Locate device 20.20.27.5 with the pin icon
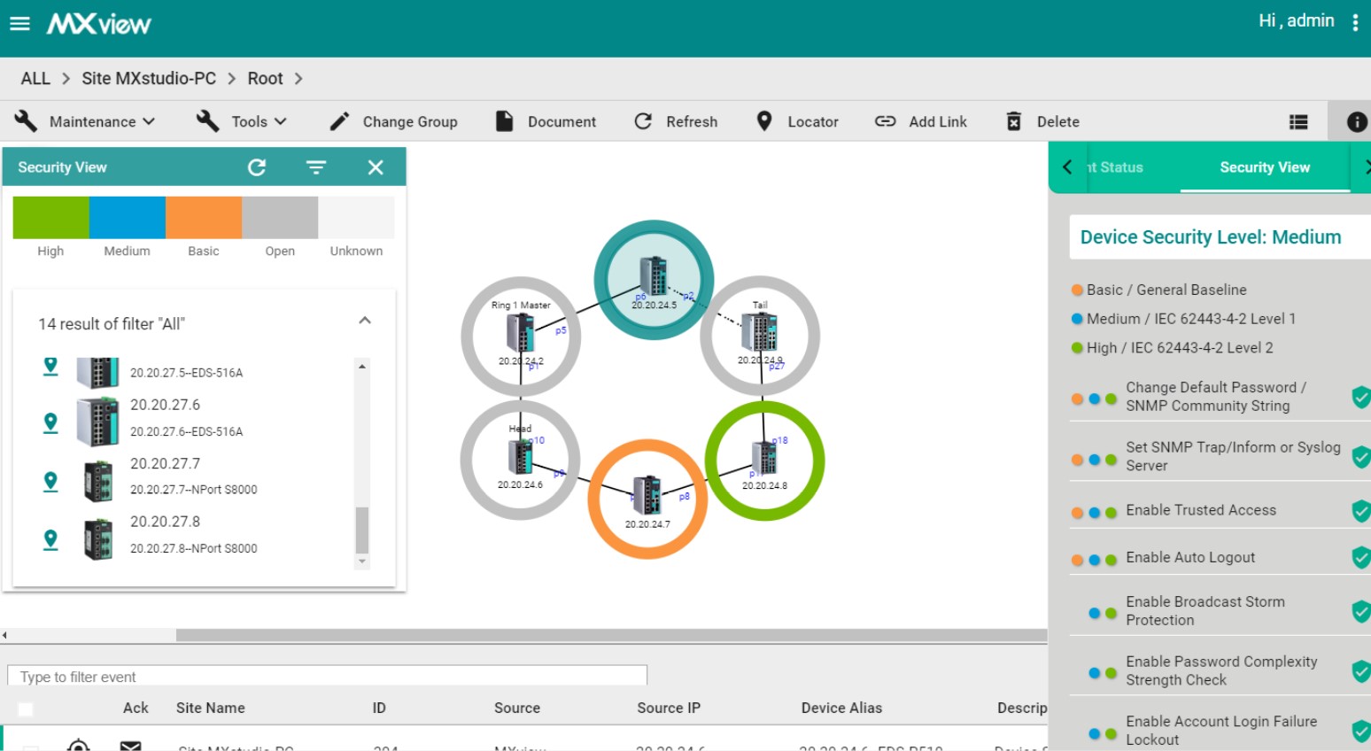1371x751 pixels. click(x=50, y=366)
